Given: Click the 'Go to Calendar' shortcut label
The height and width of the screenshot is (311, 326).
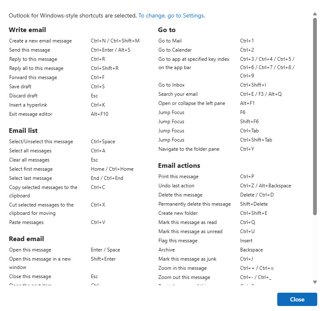Looking at the screenshot, I should pyautogui.click(x=175, y=50).
